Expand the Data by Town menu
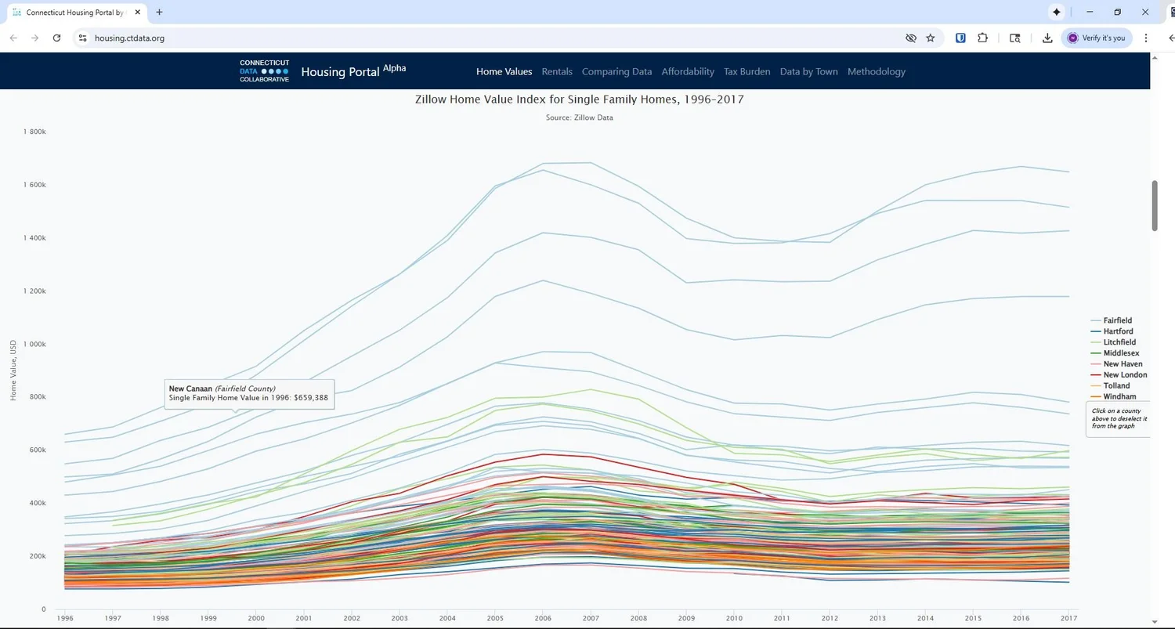The width and height of the screenshot is (1175, 629). [x=808, y=71]
